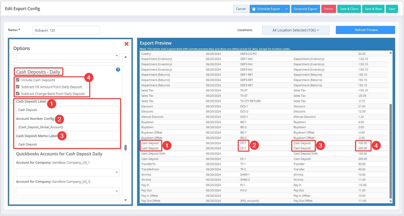The height and width of the screenshot is (216, 404).
Task: Close the Options panel with red X
Action: tap(126, 44)
